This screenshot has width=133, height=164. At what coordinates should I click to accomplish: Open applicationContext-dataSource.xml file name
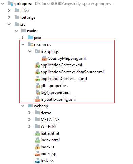click(72, 72)
